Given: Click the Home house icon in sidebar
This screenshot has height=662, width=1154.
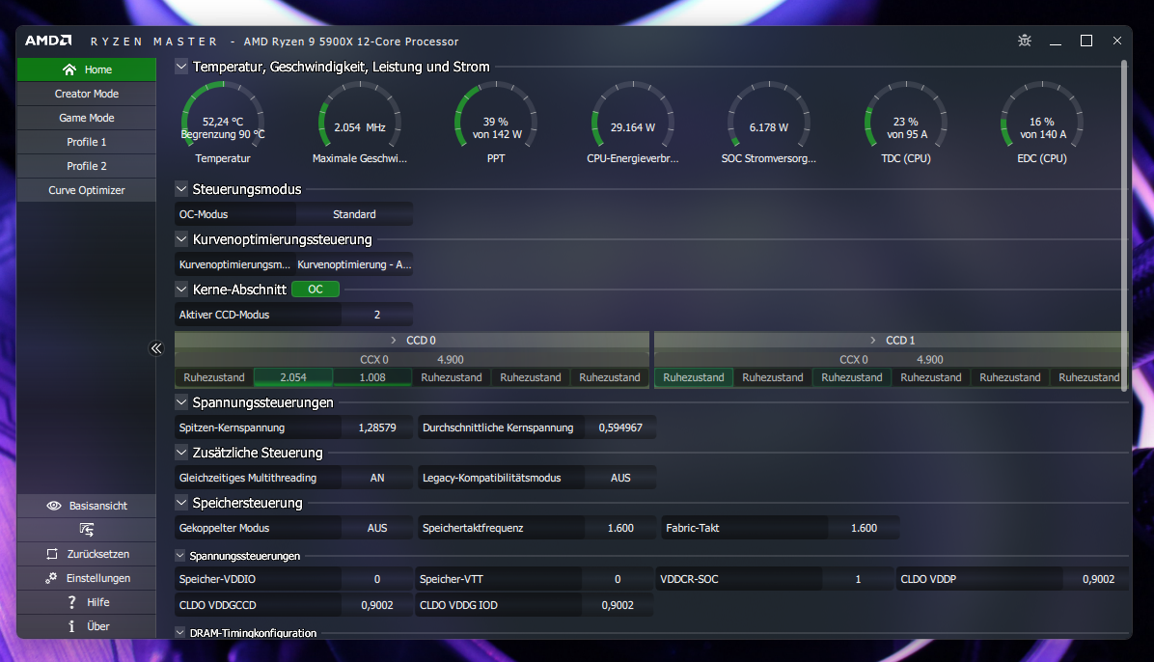Looking at the screenshot, I should pos(69,69).
